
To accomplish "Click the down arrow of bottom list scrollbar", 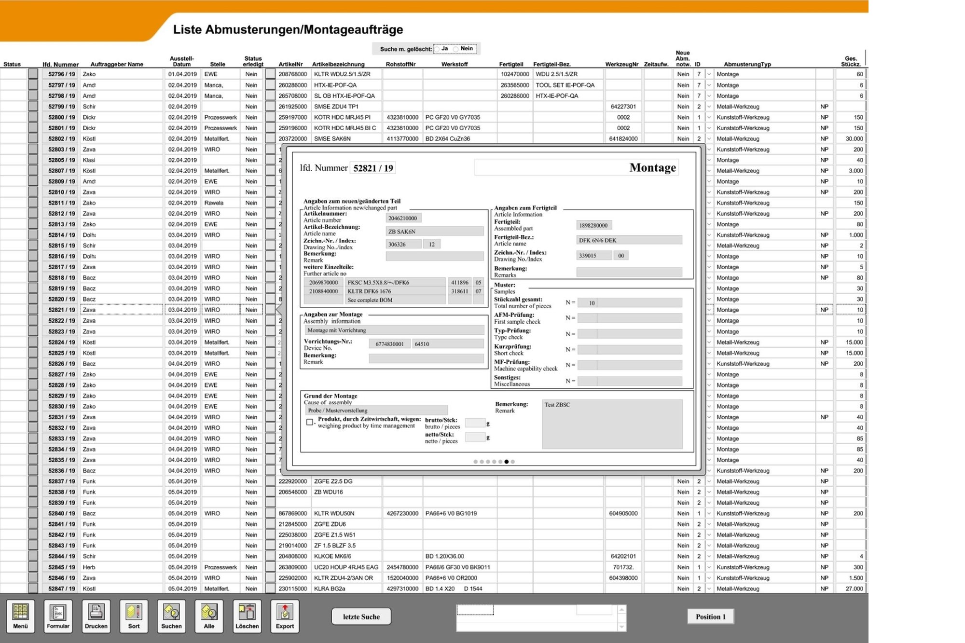I will point(622,627).
